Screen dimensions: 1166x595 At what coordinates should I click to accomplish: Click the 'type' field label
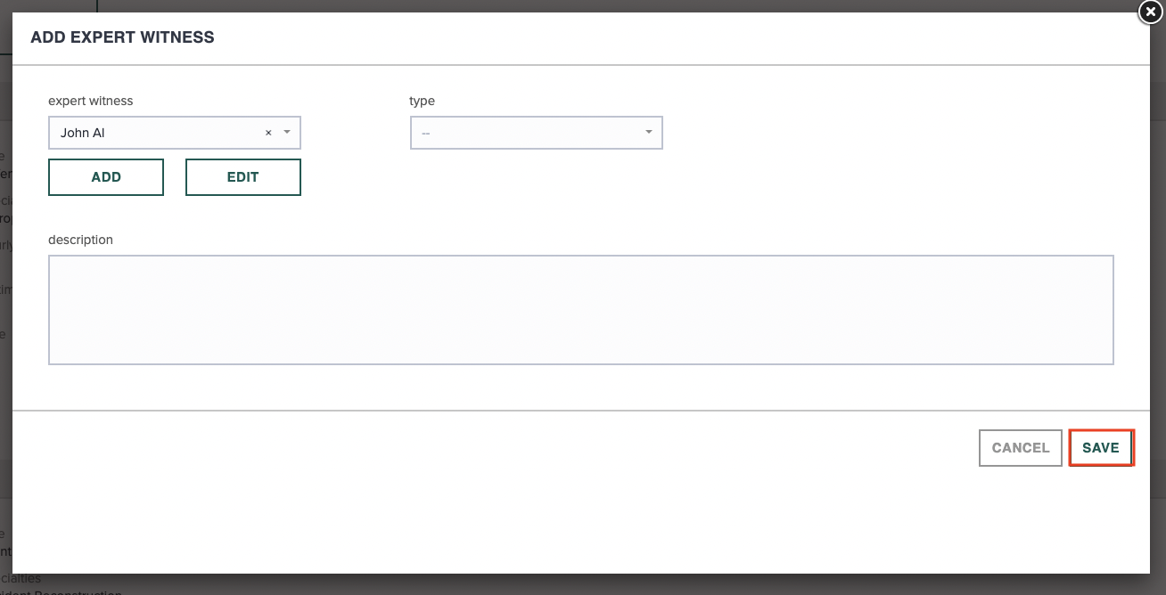tap(423, 101)
